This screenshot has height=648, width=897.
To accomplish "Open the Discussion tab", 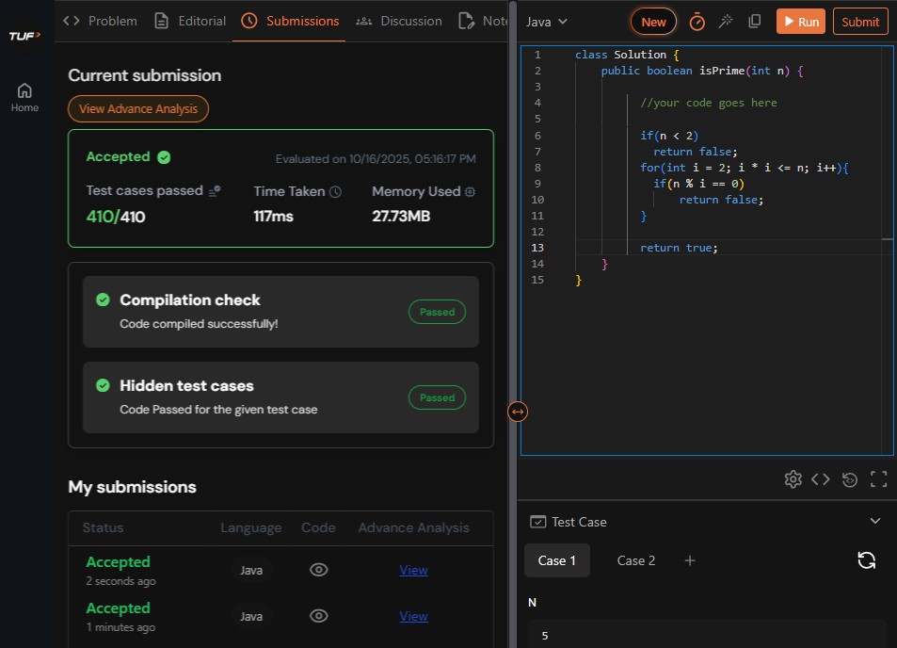I will click(x=399, y=21).
